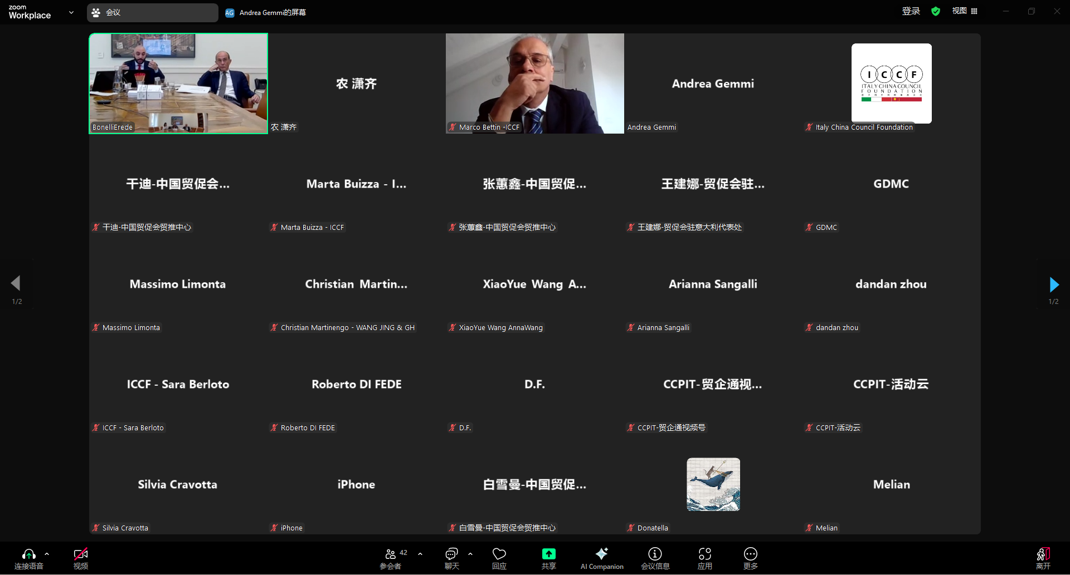Viewport: 1070px width, 575px height.
Task: Go to page 2 with the right arrow
Action: pos(1054,284)
